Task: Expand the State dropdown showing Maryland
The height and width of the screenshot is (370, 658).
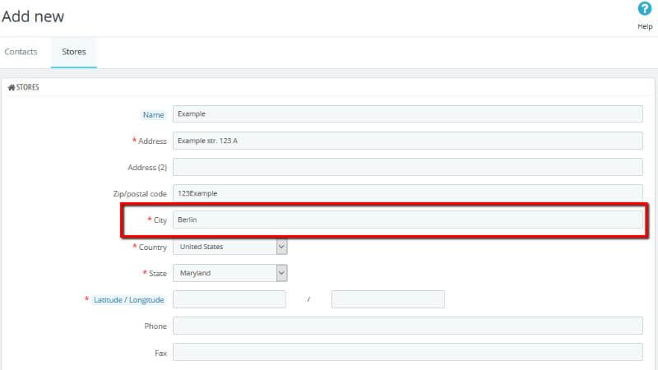Action: (x=229, y=273)
